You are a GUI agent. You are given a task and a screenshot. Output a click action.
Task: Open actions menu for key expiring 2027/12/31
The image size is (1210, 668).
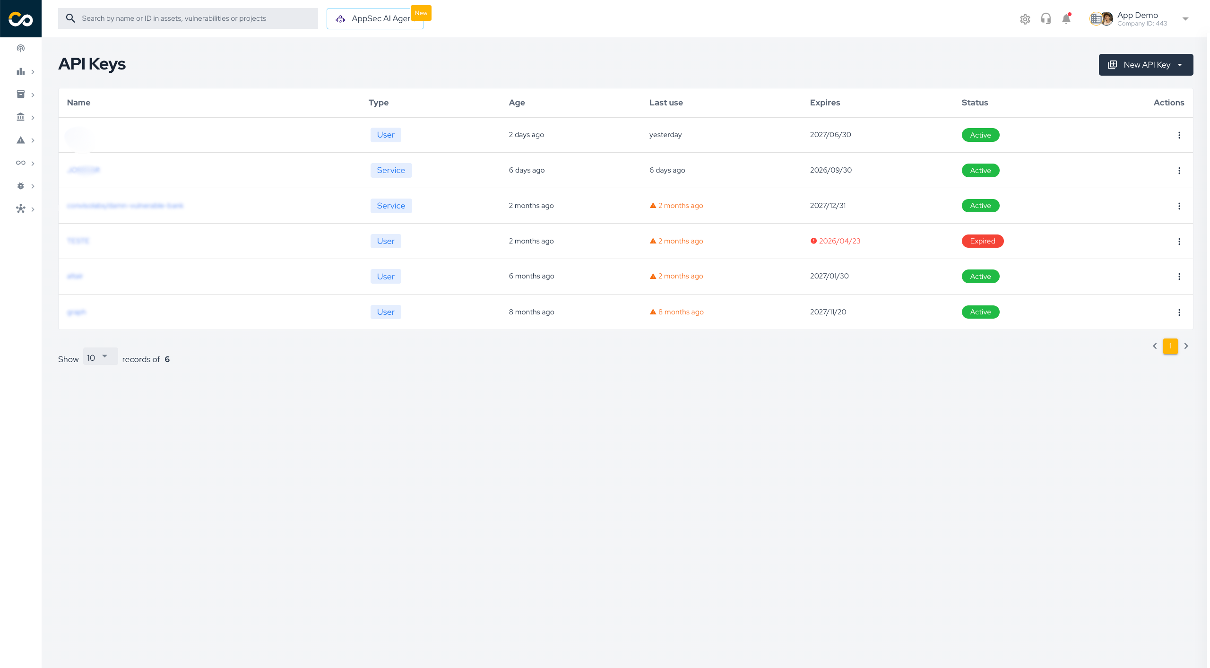[1179, 206]
